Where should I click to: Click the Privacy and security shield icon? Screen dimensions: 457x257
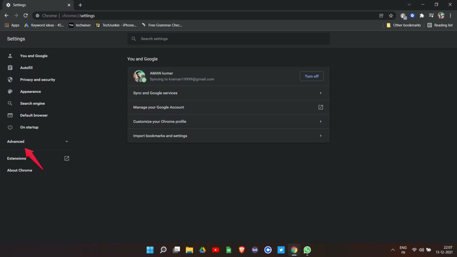coord(10,80)
